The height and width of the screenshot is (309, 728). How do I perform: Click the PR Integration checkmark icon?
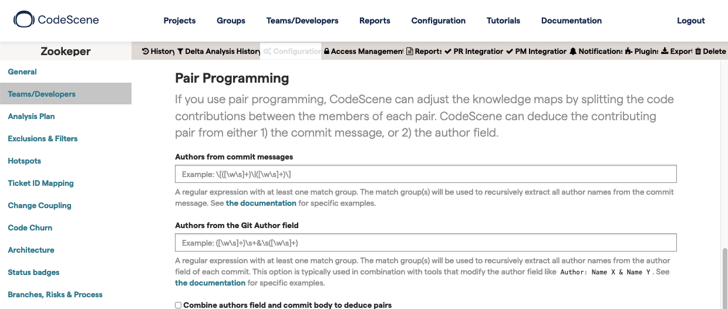449,52
